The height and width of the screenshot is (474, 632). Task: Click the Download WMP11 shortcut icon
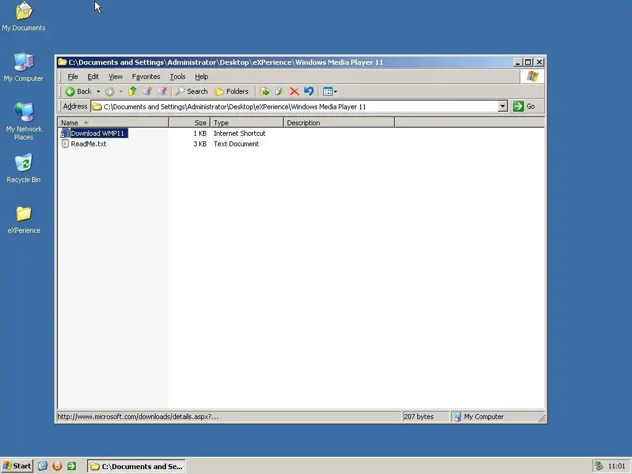click(x=65, y=133)
